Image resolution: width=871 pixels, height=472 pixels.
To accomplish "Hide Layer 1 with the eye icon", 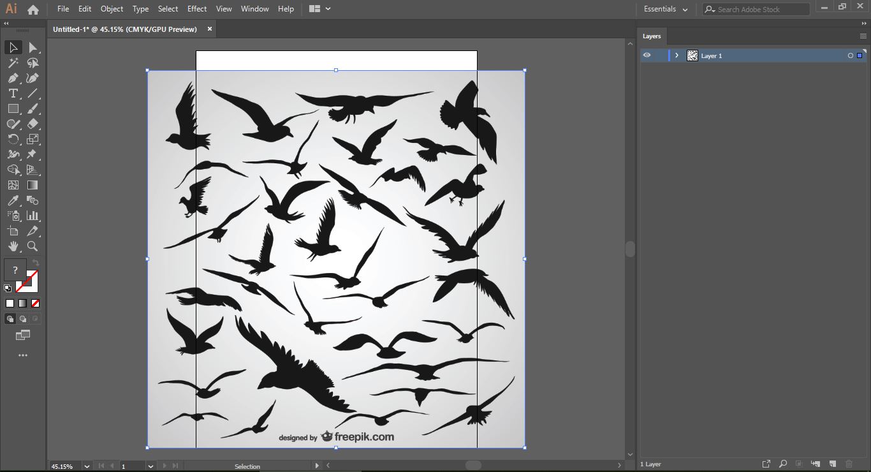I will click(x=647, y=55).
